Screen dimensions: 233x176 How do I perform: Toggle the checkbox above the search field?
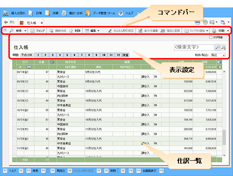coord(211,37)
